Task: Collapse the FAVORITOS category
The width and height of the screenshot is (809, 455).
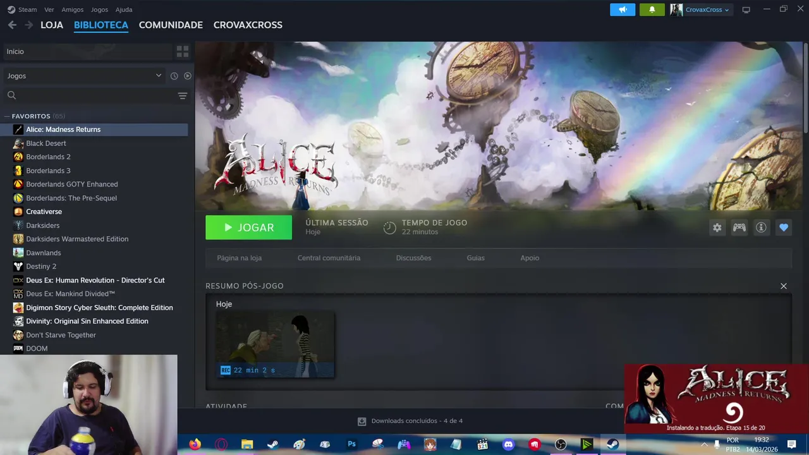Action: click(x=31, y=116)
